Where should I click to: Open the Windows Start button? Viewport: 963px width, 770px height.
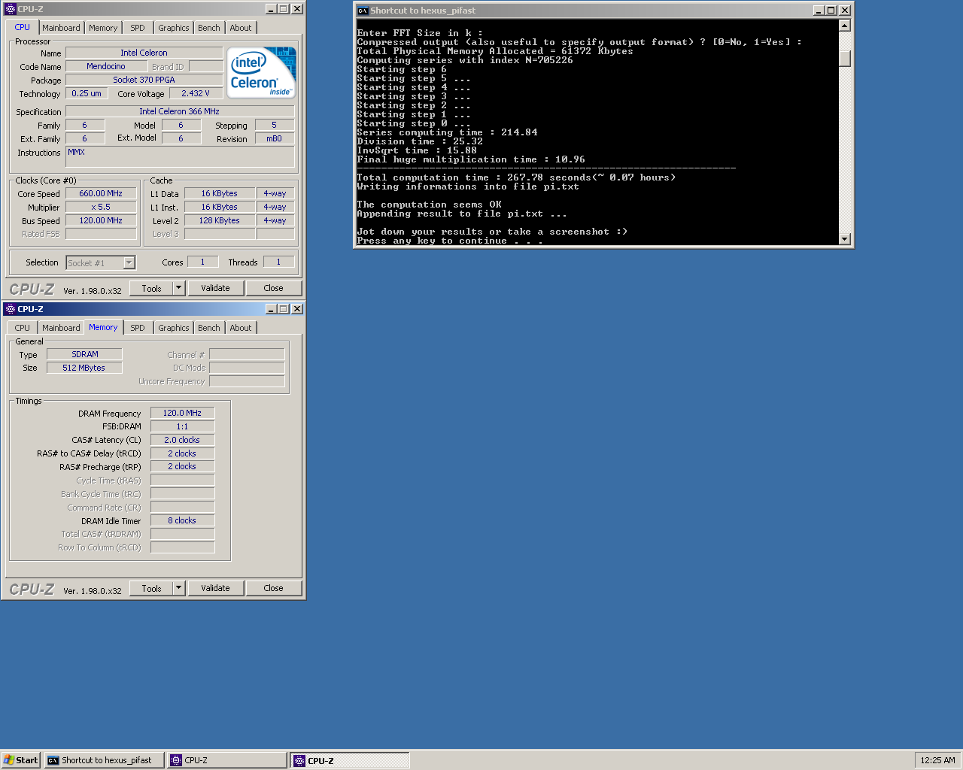(x=20, y=760)
